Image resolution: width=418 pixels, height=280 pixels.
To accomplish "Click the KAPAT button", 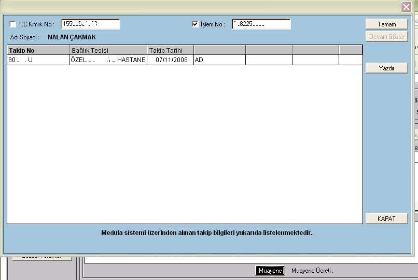I will point(386,218).
